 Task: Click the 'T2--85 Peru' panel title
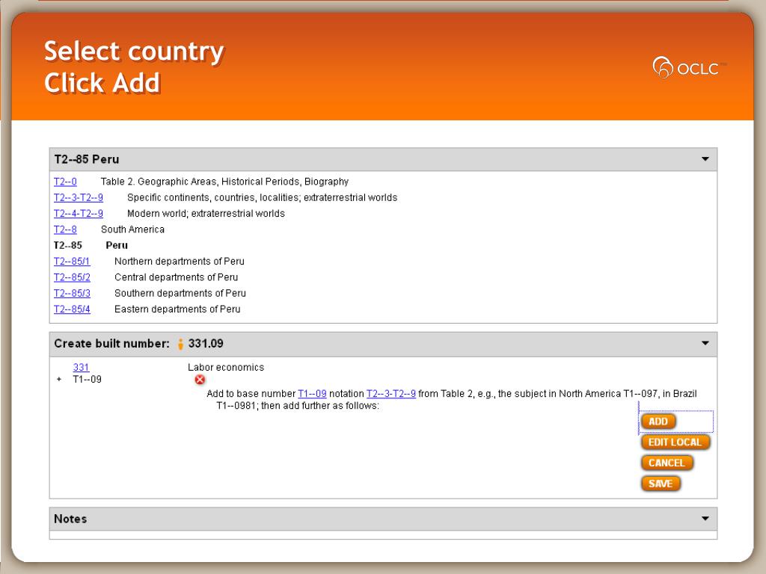pos(87,160)
